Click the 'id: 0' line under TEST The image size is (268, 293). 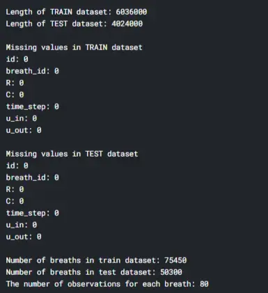point(17,166)
